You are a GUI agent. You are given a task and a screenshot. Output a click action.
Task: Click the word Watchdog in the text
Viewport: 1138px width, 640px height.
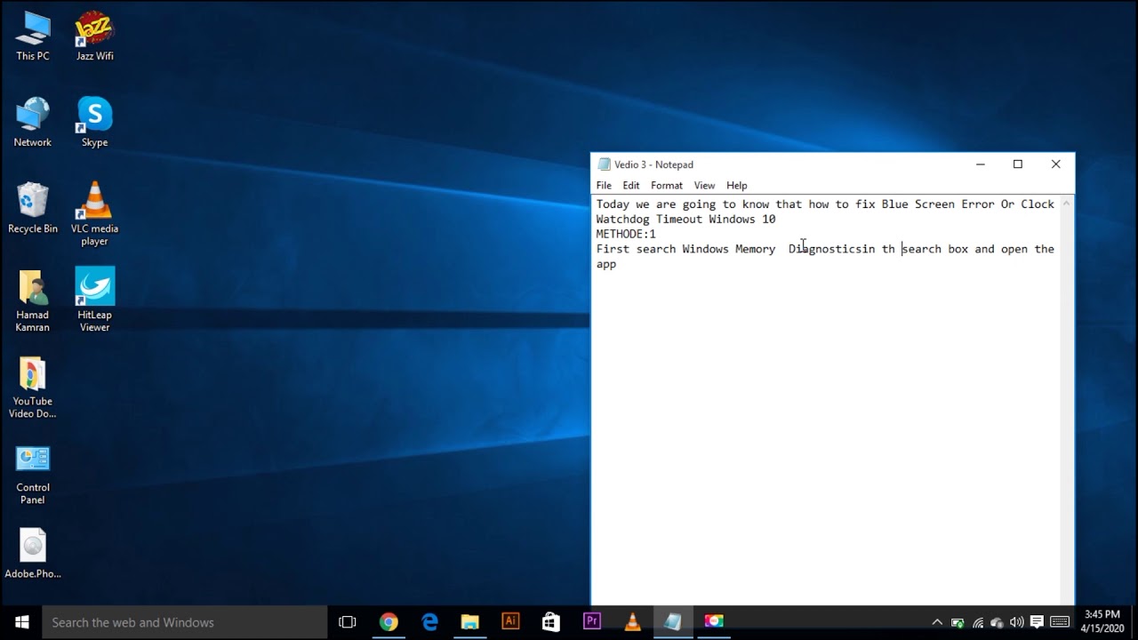click(x=622, y=220)
